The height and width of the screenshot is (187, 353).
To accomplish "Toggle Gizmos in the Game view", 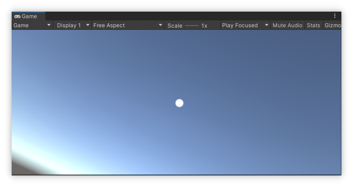I will click(x=332, y=25).
